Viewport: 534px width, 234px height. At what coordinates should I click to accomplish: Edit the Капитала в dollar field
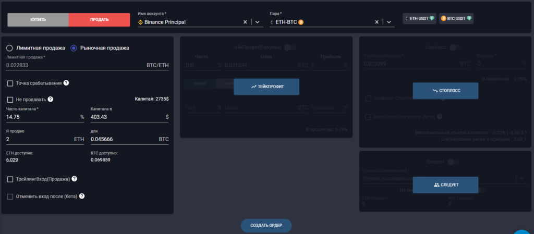130,117
